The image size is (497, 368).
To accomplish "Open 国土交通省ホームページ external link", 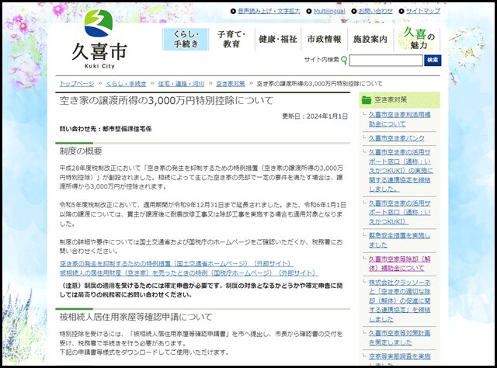I will pos(176,264).
